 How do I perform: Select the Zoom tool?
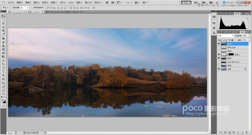click(3, 94)
